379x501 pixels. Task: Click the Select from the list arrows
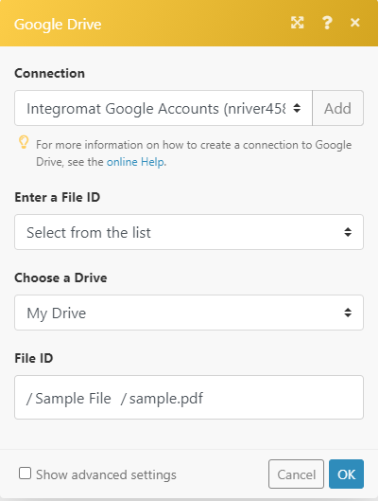pyautogui.click(x=348, y=232)
